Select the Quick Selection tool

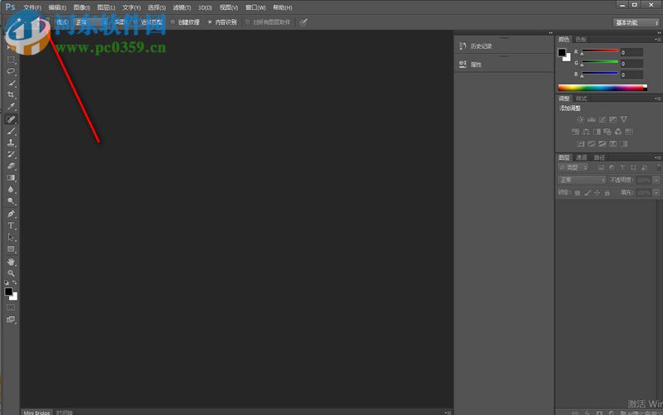11,83
